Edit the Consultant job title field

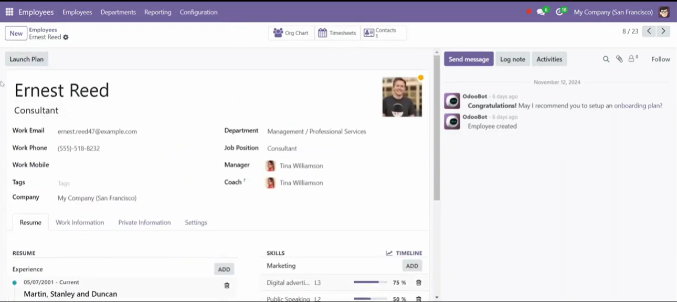click(x=36, y=110)
